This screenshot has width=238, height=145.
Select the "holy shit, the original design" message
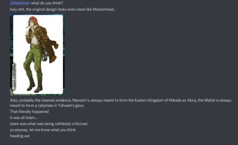tap(63, 9)
